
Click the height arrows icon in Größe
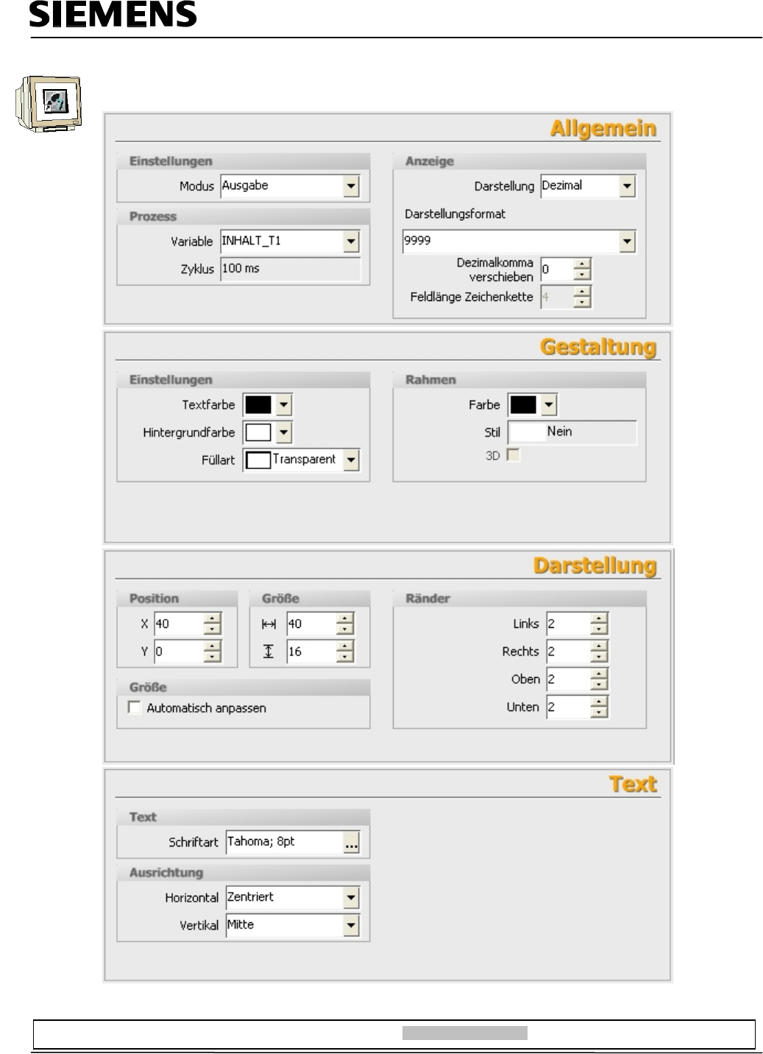269,651
